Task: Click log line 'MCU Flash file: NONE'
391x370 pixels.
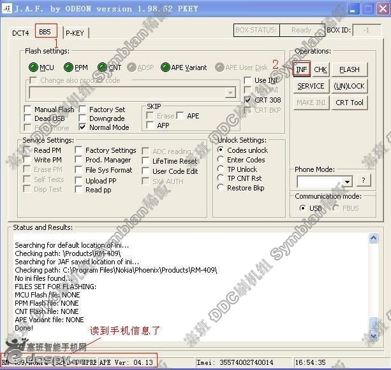Action: click(x=47, y=295)
